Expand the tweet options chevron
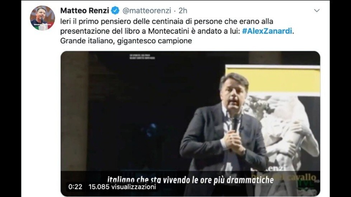 pos(317,10)
